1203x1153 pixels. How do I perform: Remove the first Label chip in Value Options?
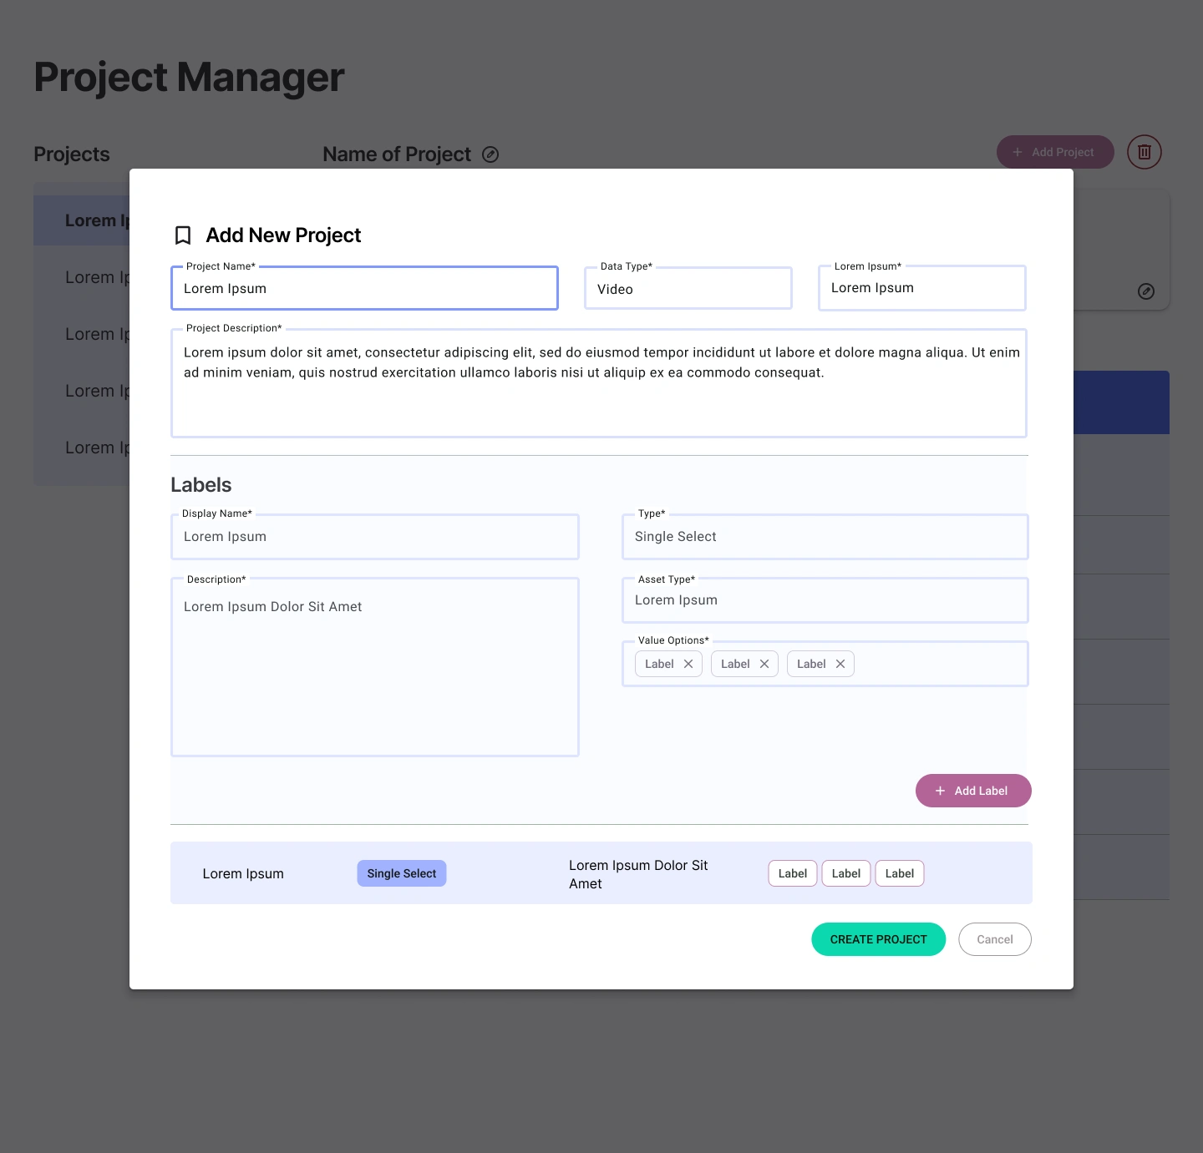(x=688, y=664)
